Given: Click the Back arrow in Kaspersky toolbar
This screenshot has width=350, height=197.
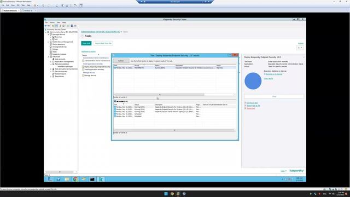Looking at the screenshot, I should [46, 26].
